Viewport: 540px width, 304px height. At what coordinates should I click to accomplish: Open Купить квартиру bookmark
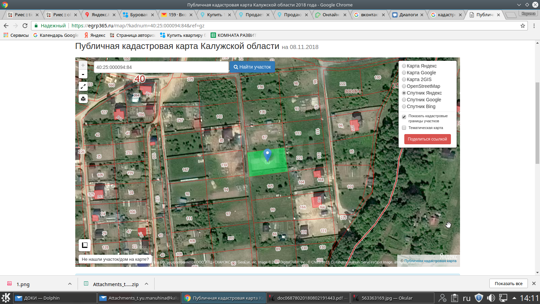pyautogui.click(x=183, y=35)
